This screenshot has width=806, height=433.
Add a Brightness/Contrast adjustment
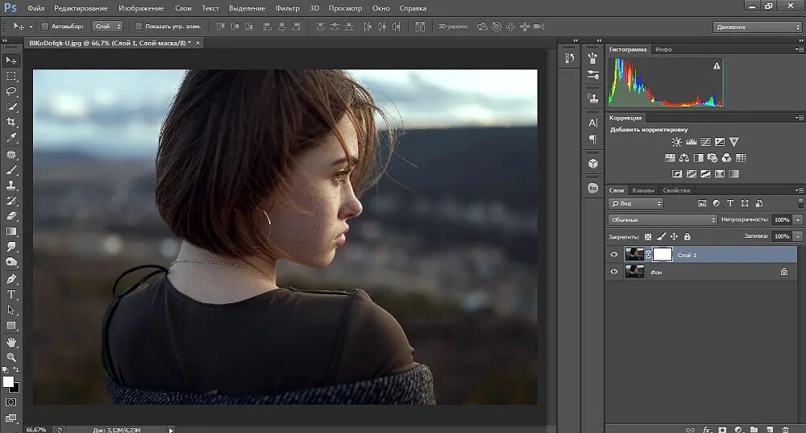(x=677, y=142)
